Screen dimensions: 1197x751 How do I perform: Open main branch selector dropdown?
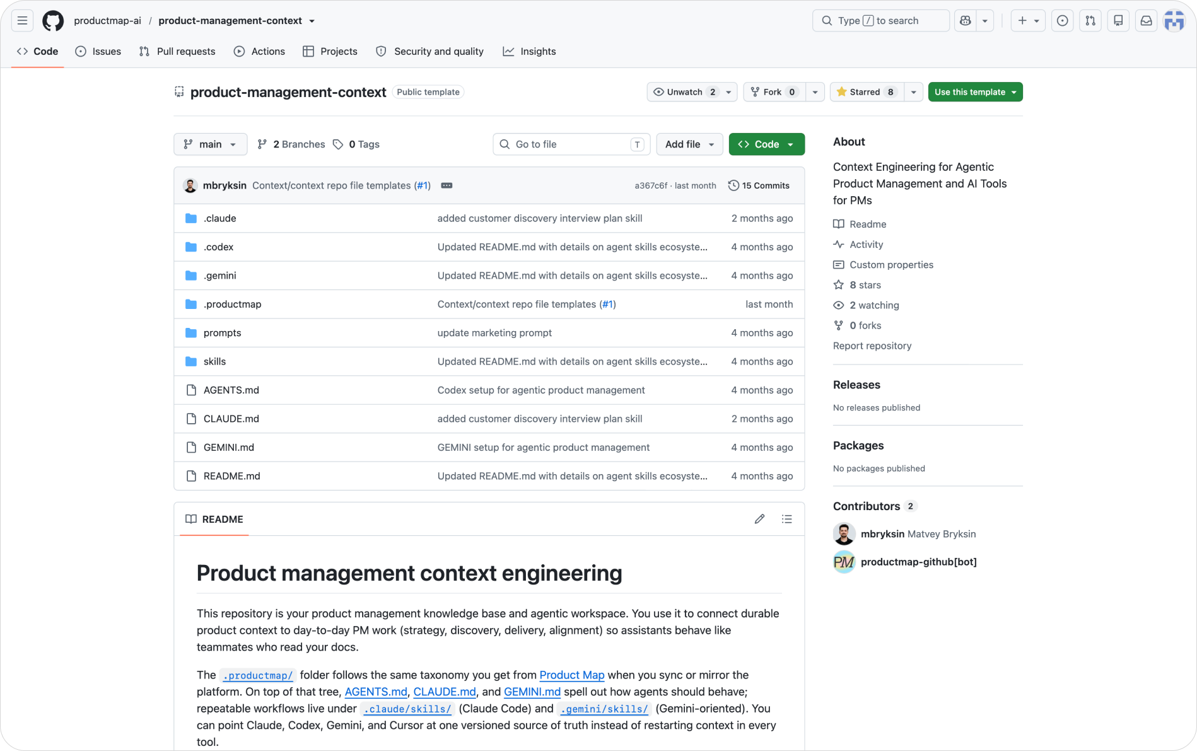(210, 144)
